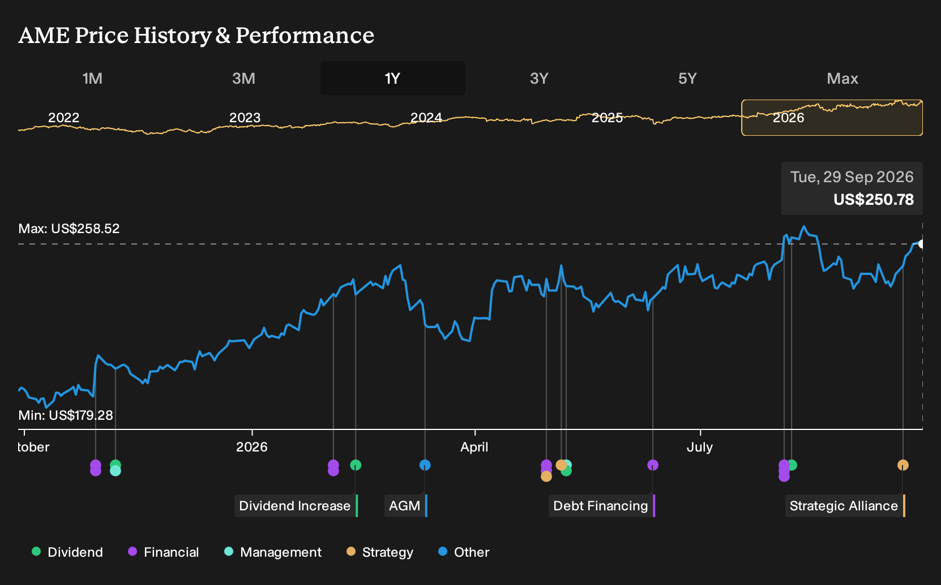Open the 3Y range tab

point(539,78)
